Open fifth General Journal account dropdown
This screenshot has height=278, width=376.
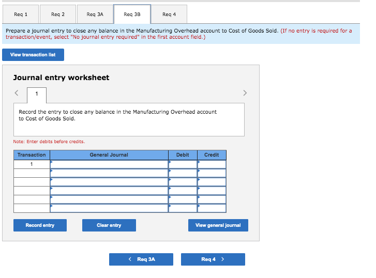pyautogui.click(x=109, y=199)
